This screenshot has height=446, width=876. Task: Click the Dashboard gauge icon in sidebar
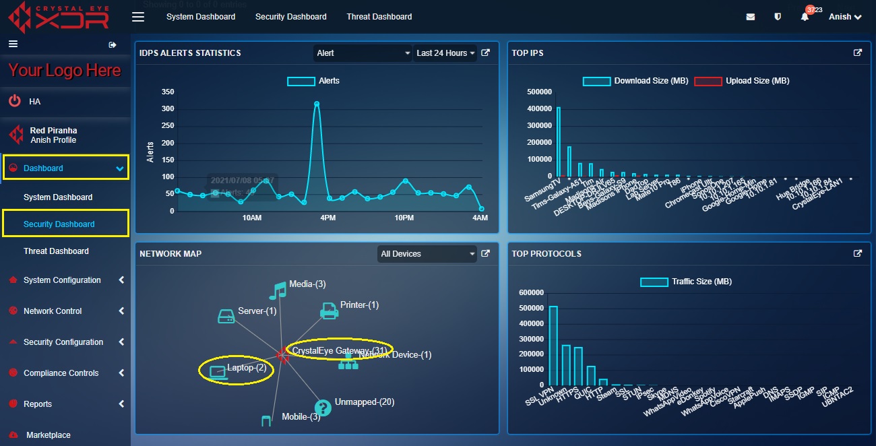pos(13,168)
